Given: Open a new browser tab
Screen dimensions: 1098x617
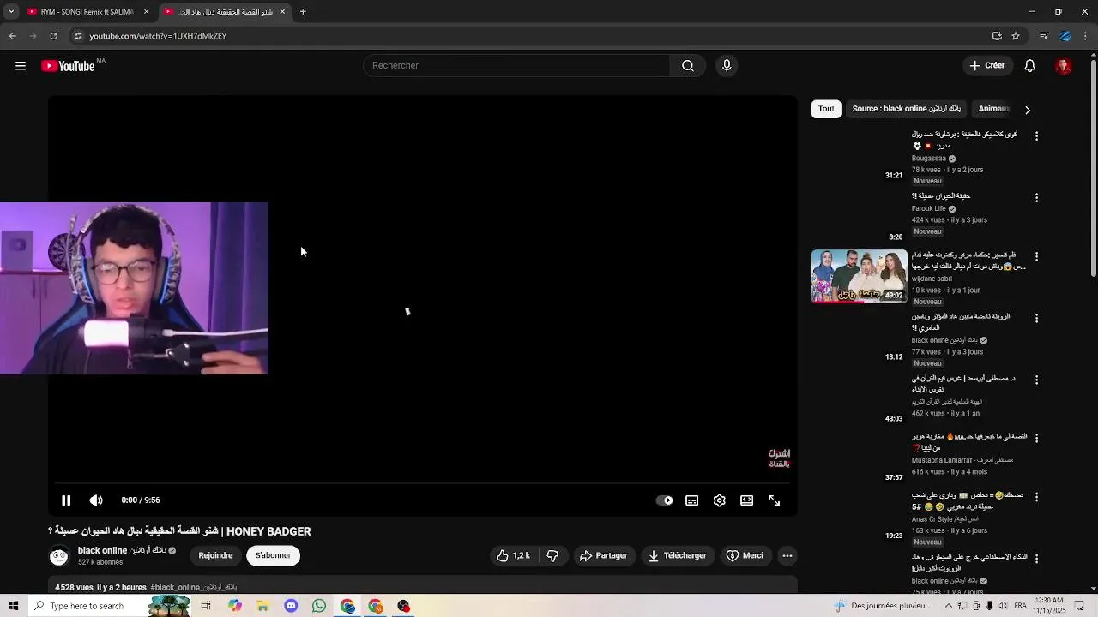Looking at the screenshot, I should [303, 12].
